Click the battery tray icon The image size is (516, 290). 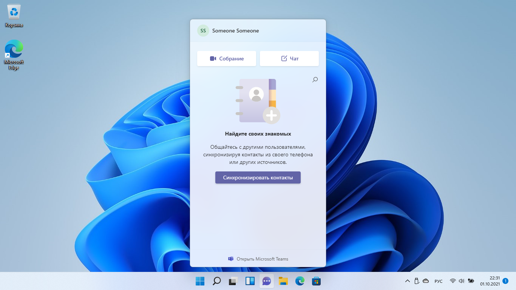coord(471,281)
